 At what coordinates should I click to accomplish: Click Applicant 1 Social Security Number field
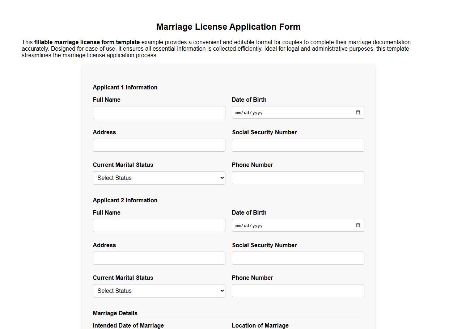(298, 145)
